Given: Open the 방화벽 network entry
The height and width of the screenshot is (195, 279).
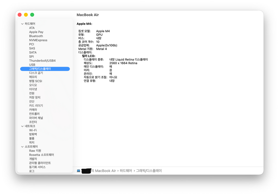Looking at the screenshot, I should pos(33,134).
